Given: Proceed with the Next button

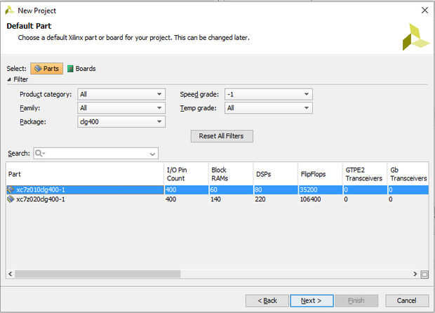Looking at the screenshot, I should click(312, 301).
